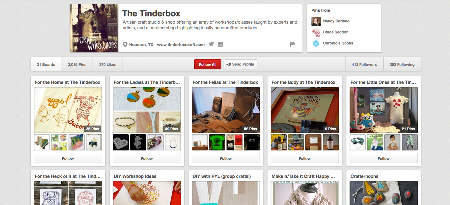Click the Send Profile paper plane button
The width and height of the screenshot is (450, 205).
[240, 64]
